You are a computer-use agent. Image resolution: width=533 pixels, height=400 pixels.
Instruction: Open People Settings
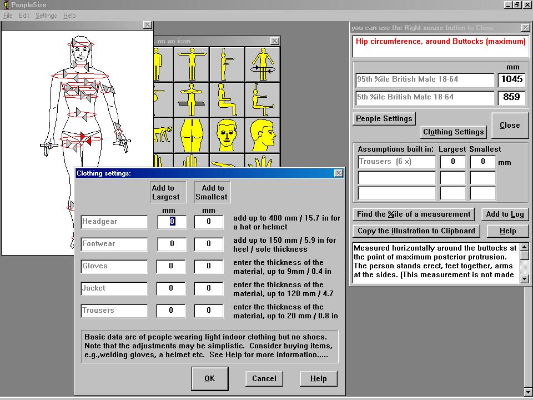(384, 119)
